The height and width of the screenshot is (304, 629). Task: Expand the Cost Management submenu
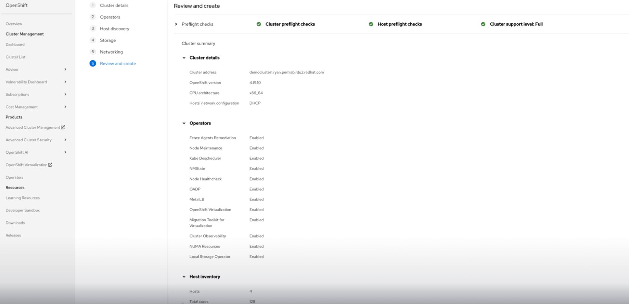coord(65,107)
